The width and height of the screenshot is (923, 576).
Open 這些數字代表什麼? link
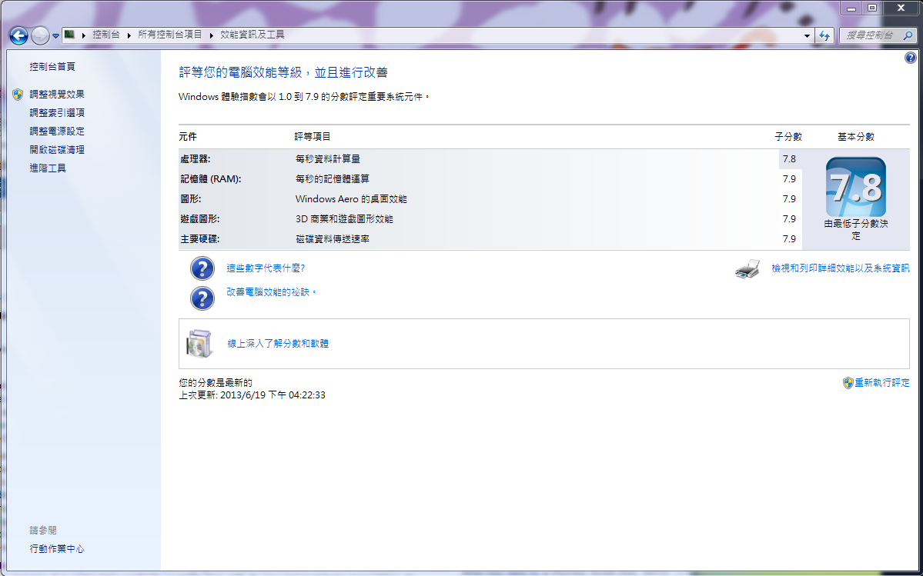pyautogui.click(x=266, y=268)
